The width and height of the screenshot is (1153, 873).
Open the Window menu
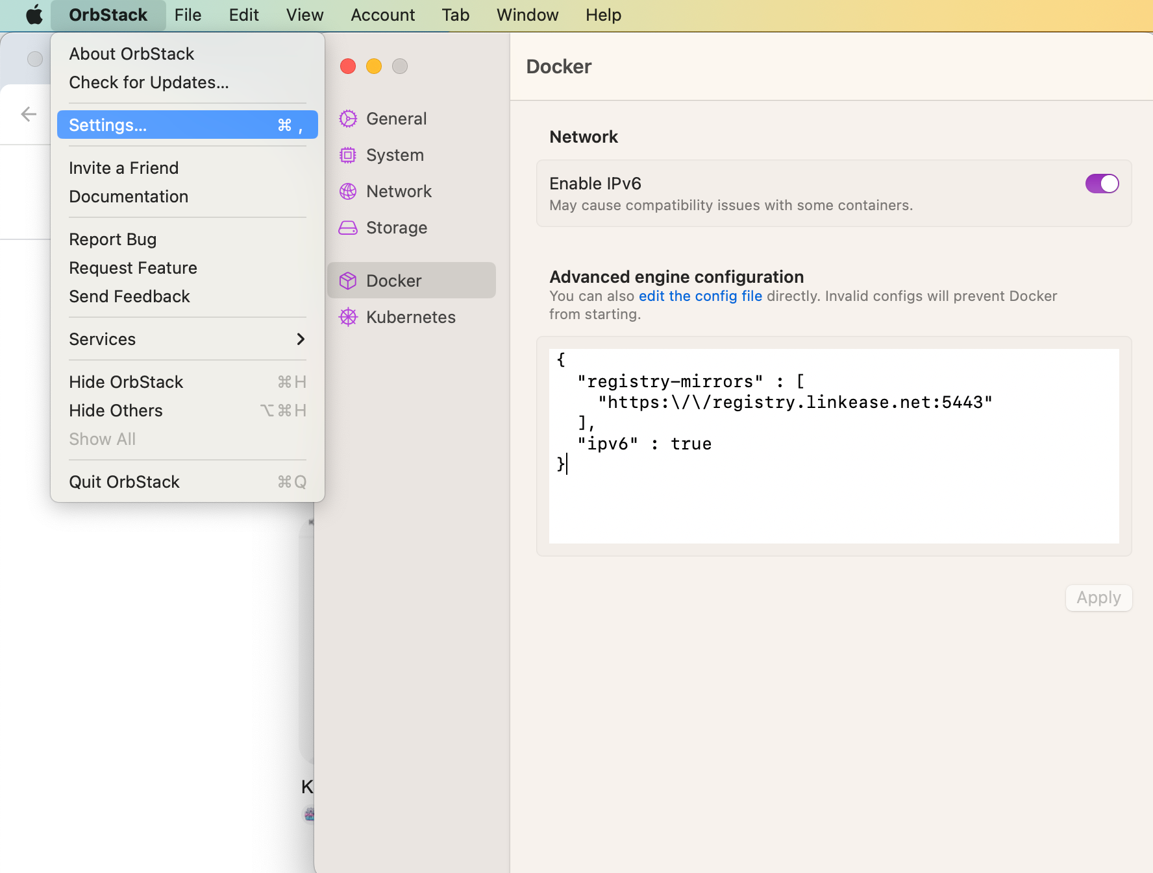point(527,15)
